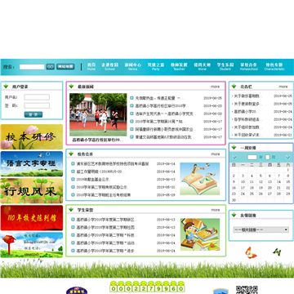The height and width of the screenshot is (294, 294).
Task: Open the 教师发展 Teacher menu item
Action: pos(179,67)
